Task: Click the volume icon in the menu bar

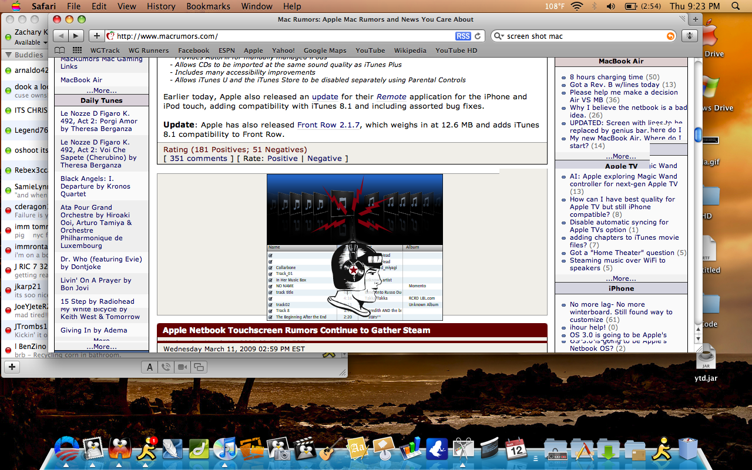Action: 611,6
